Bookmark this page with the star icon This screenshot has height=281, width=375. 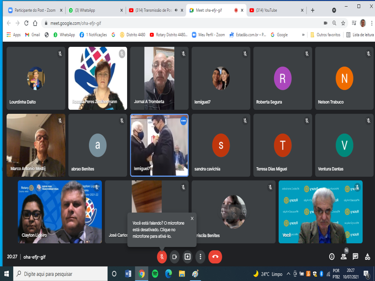(343, 23)
